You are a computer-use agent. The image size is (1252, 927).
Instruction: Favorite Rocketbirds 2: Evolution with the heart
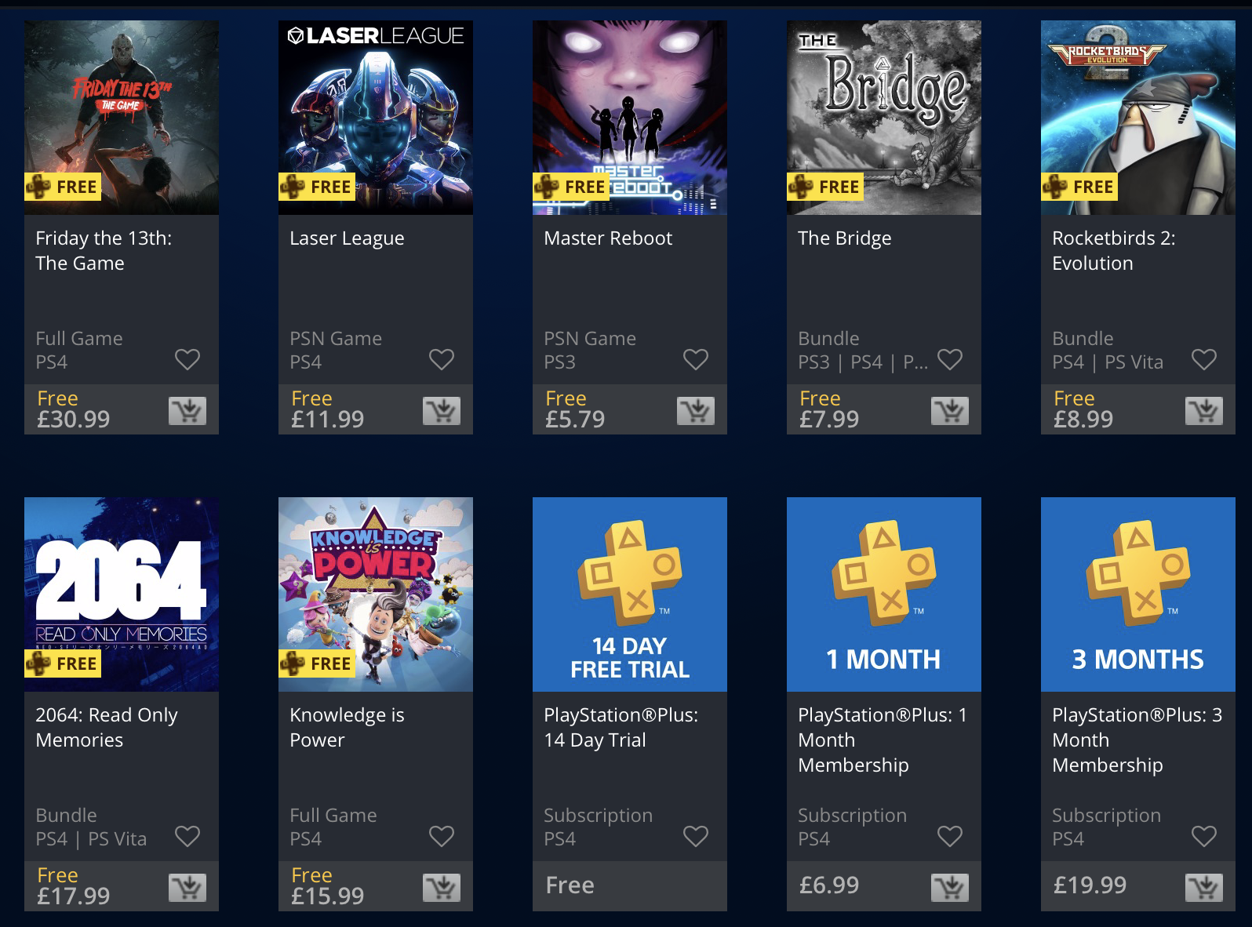(x=1204, y=359)
